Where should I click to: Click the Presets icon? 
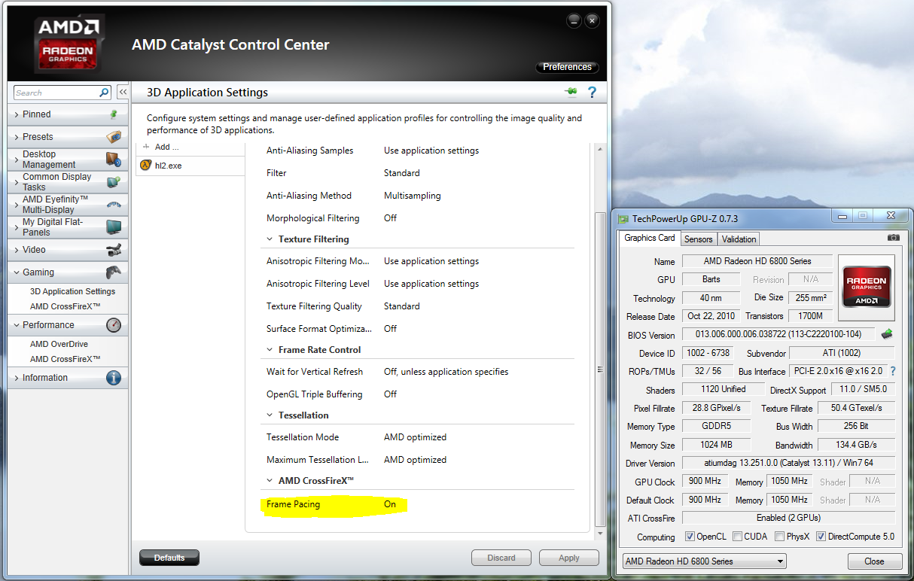tap(114, 137)
